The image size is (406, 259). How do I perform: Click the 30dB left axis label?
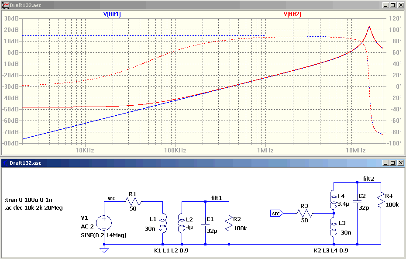11,18
